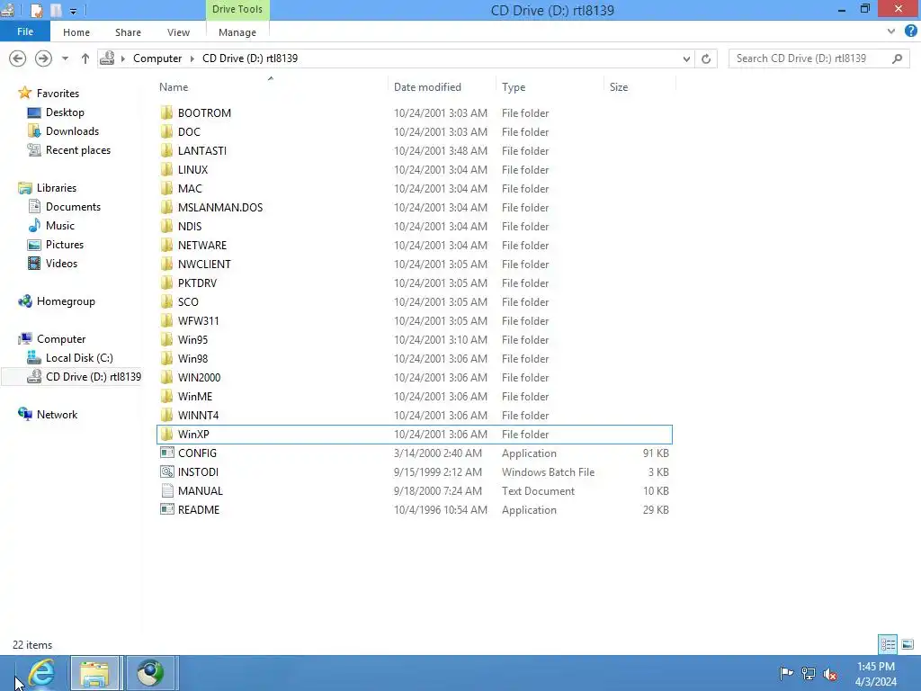This screenshot has height=691, width=921.
Task: Select Desktop in Favorites
Action: click(65, 112)
